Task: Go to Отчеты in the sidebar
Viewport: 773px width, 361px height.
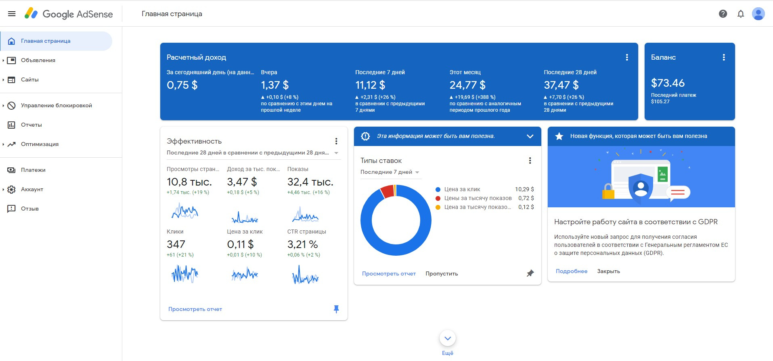Action: point(31,125)
